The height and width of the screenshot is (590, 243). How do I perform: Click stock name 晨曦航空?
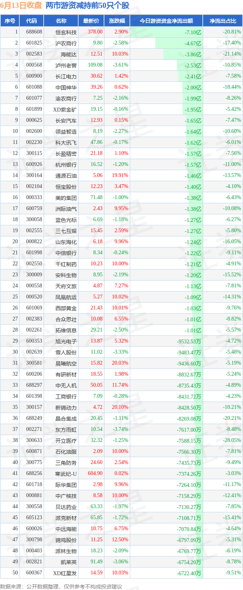tap(66, 363)
